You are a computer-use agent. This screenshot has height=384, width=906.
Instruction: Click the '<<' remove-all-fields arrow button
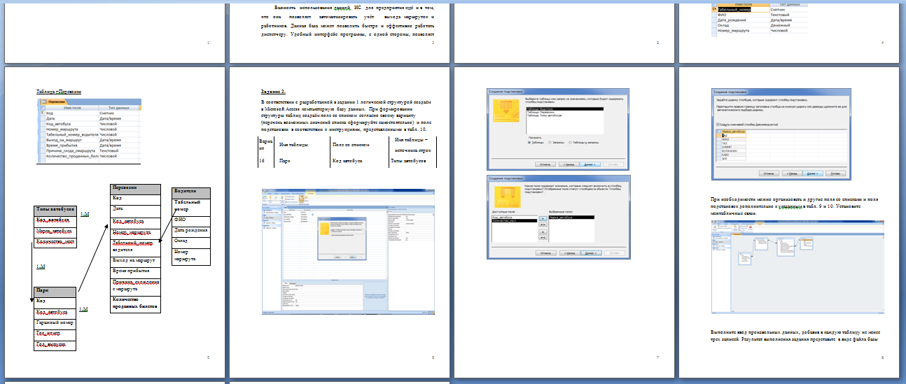(x=542, y=238)
